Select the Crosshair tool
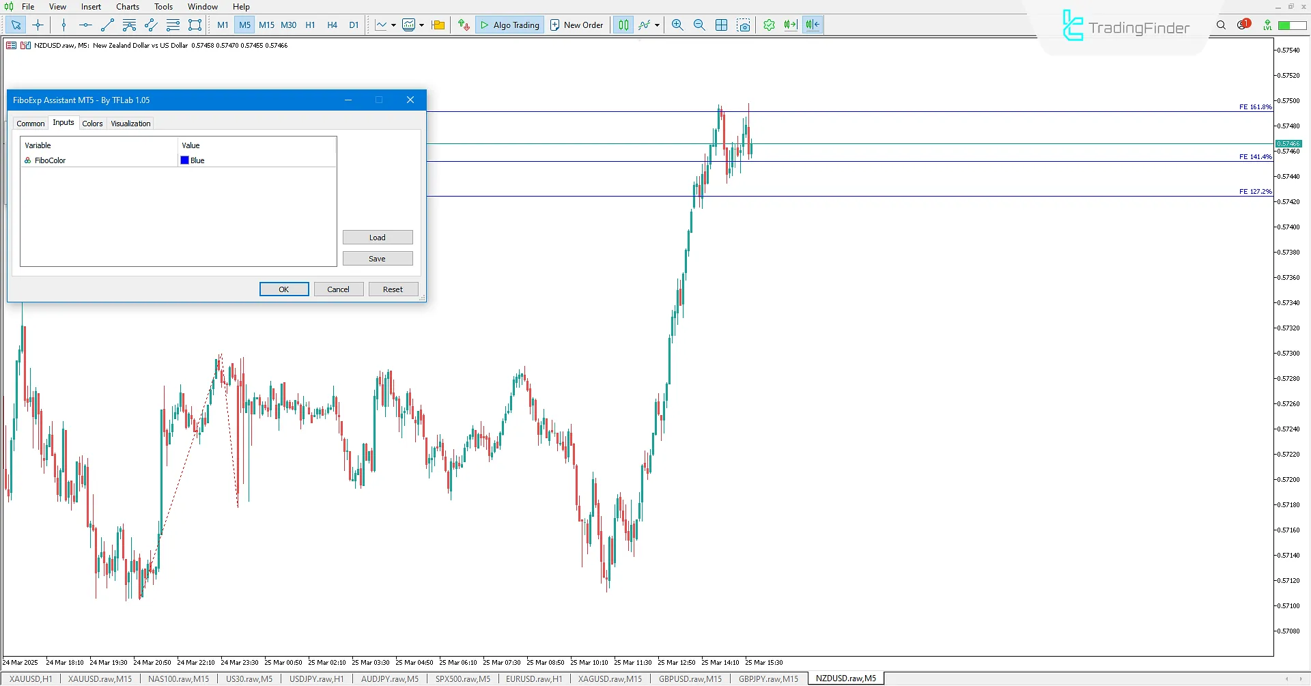The width and height of the screenshot is (1311, 686). click(38, 25)
